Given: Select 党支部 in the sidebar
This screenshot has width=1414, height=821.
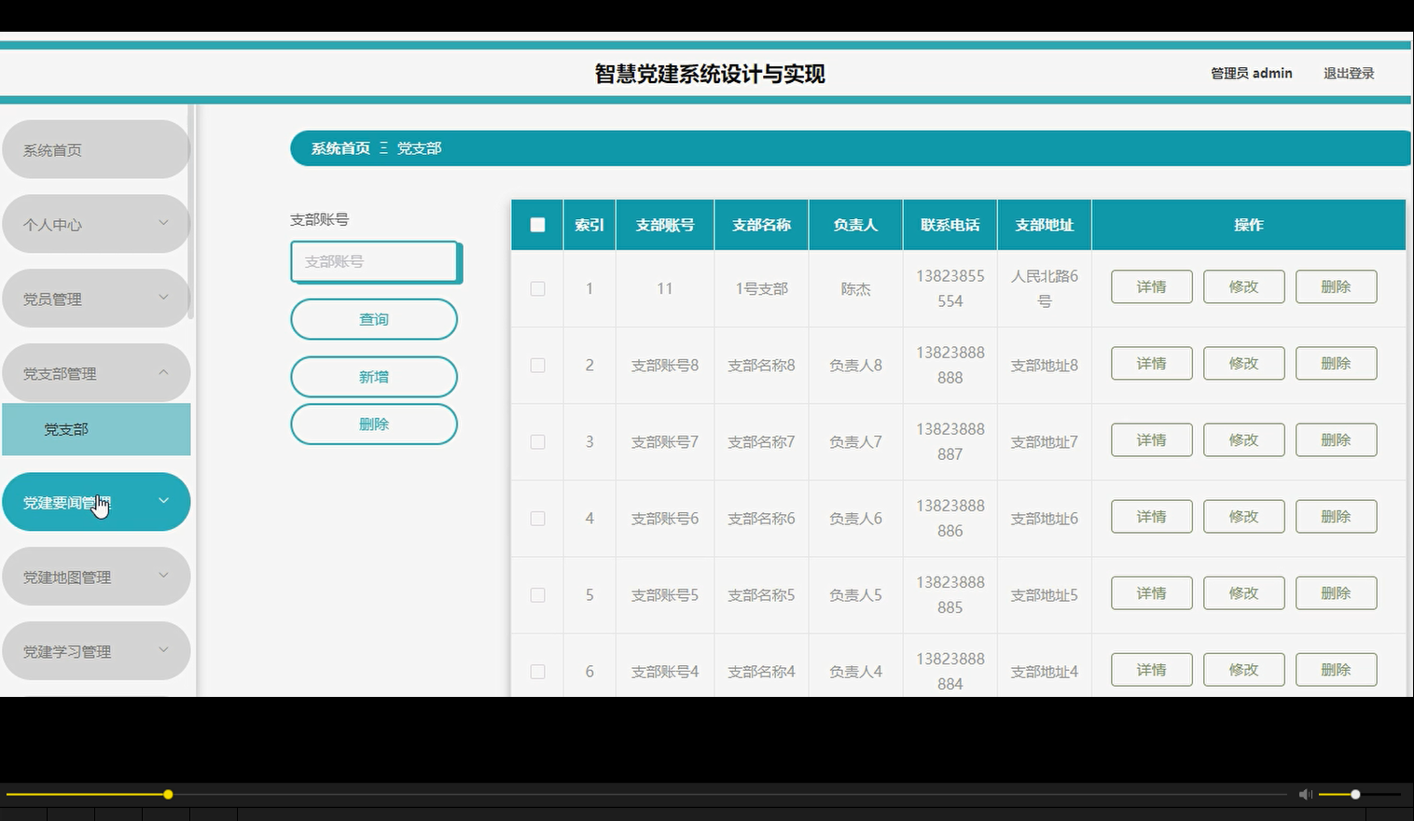Looking at the screenshot, I should (x=96, y=429).
